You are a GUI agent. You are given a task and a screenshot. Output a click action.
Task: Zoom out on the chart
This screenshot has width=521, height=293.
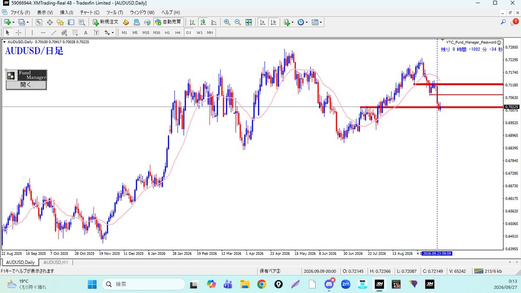pyautogui.click(x=238, y=22)
